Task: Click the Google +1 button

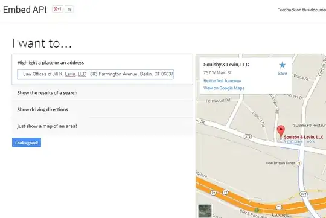Action: tap(57, 9)
